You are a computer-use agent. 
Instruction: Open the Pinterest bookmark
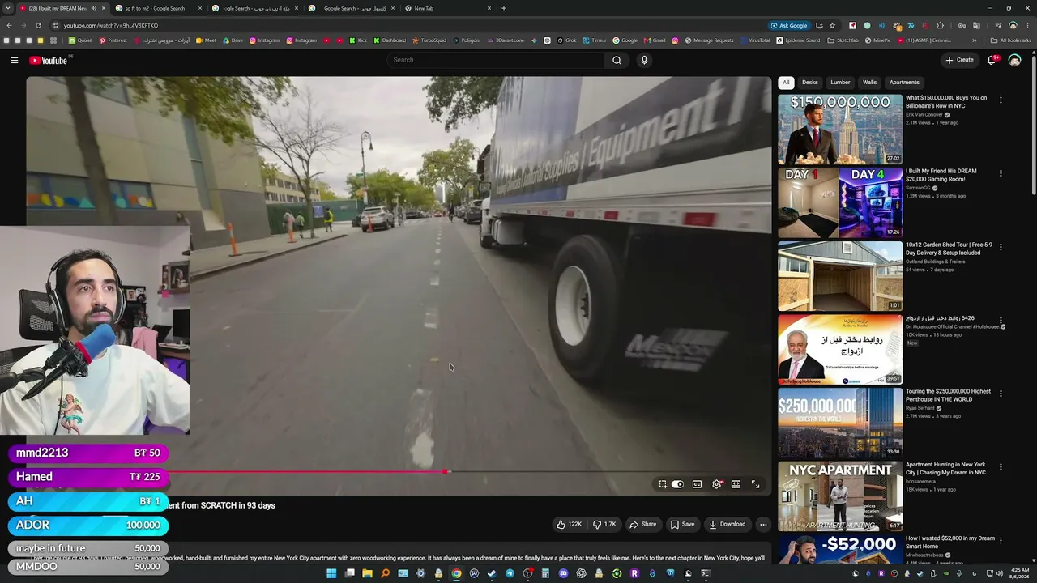tap(113, 40)
